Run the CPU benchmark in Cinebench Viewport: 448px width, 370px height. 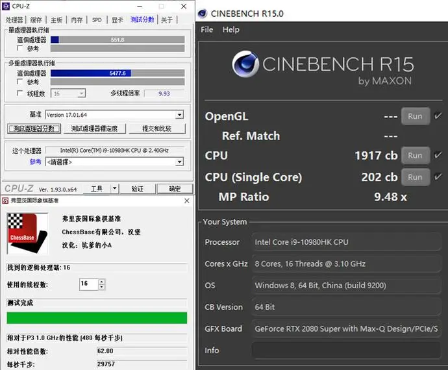tap(415, 155)
